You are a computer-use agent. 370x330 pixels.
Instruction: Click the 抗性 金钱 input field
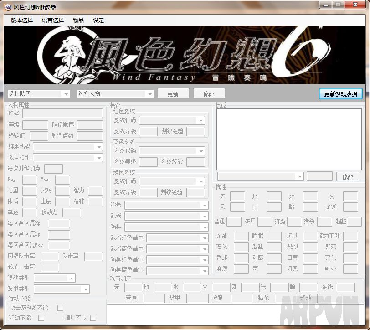pos(350,207)
